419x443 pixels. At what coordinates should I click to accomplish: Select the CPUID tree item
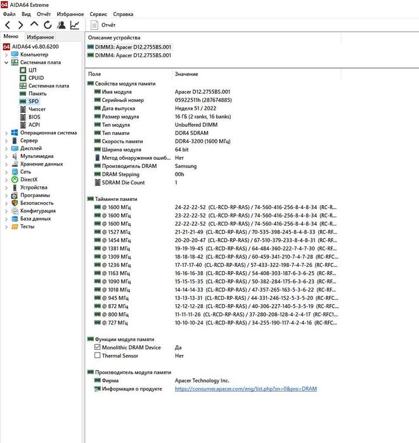pyautogui.click(x=36, y=78)
